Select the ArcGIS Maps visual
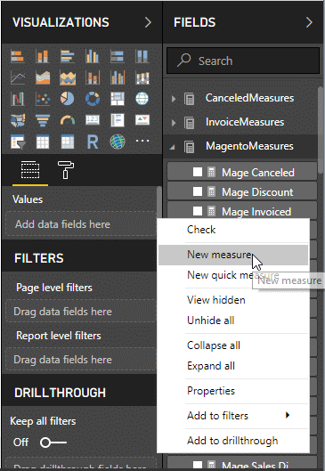Image resolution: width=325 pixels, height=471 pixels. [118, 142]
